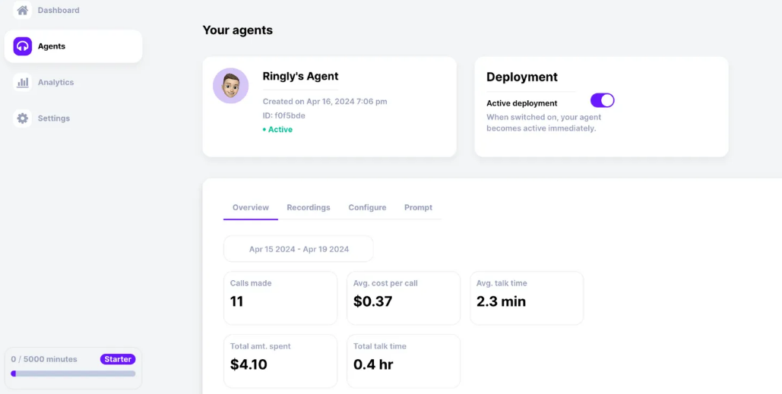The image size is (782, 394).
Task: Open the Analytics bar chart icon
Action: 23,82
